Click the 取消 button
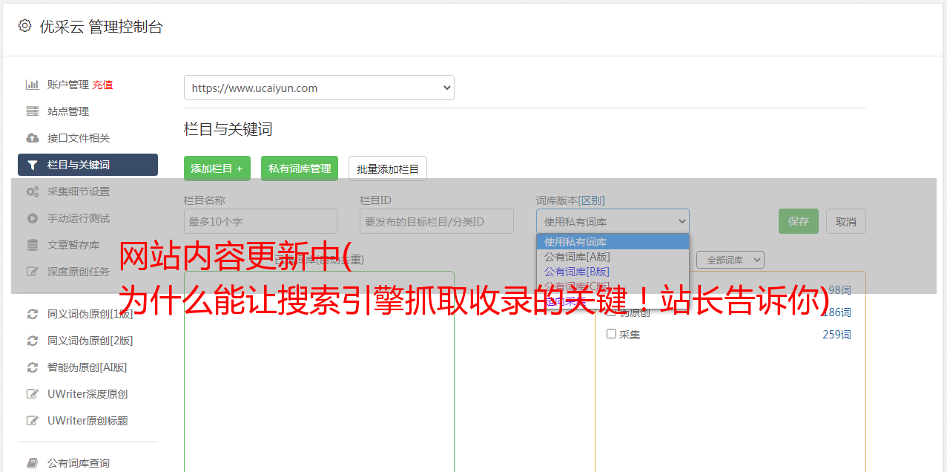Screen dimensions: 947x472 point(846,221)
